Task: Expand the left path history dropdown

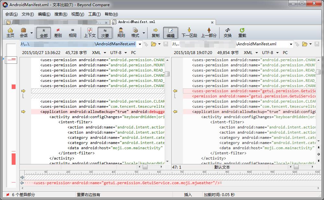Action: pyautogui.click(x=140, y=44)
